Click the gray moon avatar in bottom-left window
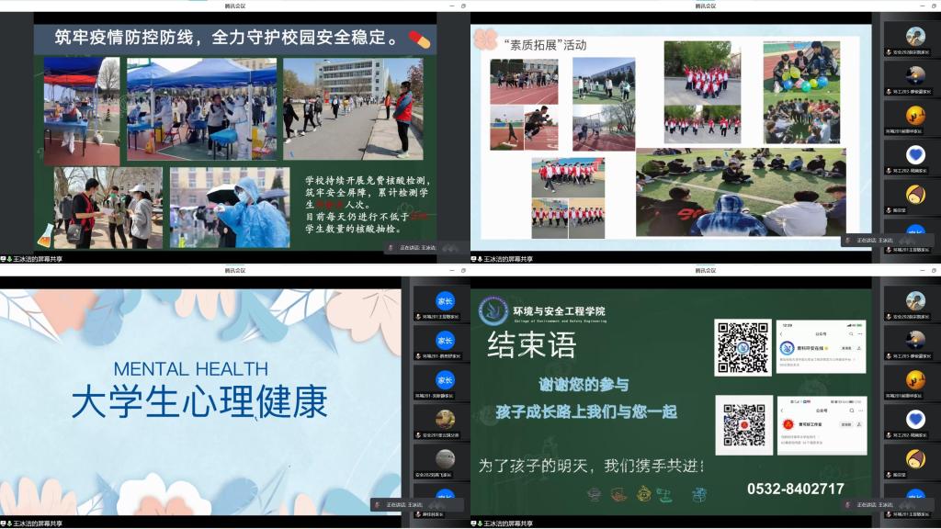Screen dimensions: 941x529 (445, 458)
